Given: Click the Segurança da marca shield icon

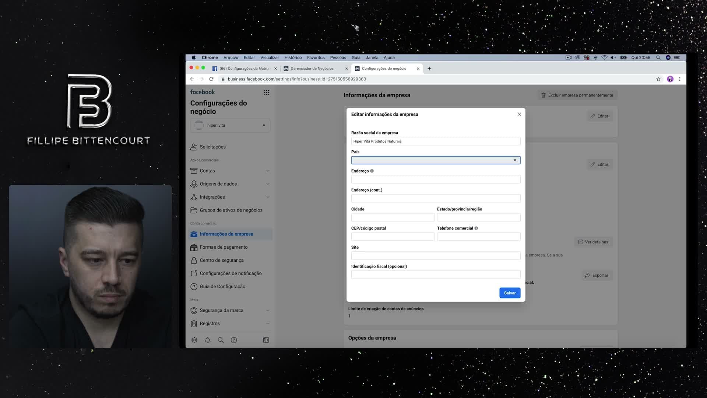Looking at the screenshot, I should [x=194, y=310].
